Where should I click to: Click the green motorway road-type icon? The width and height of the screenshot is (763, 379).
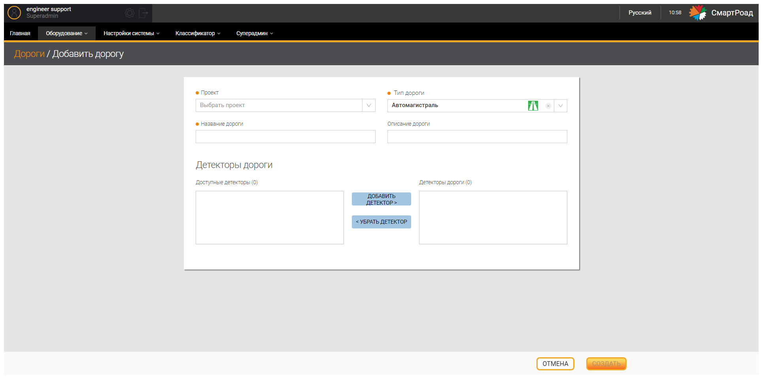point(533,106)
